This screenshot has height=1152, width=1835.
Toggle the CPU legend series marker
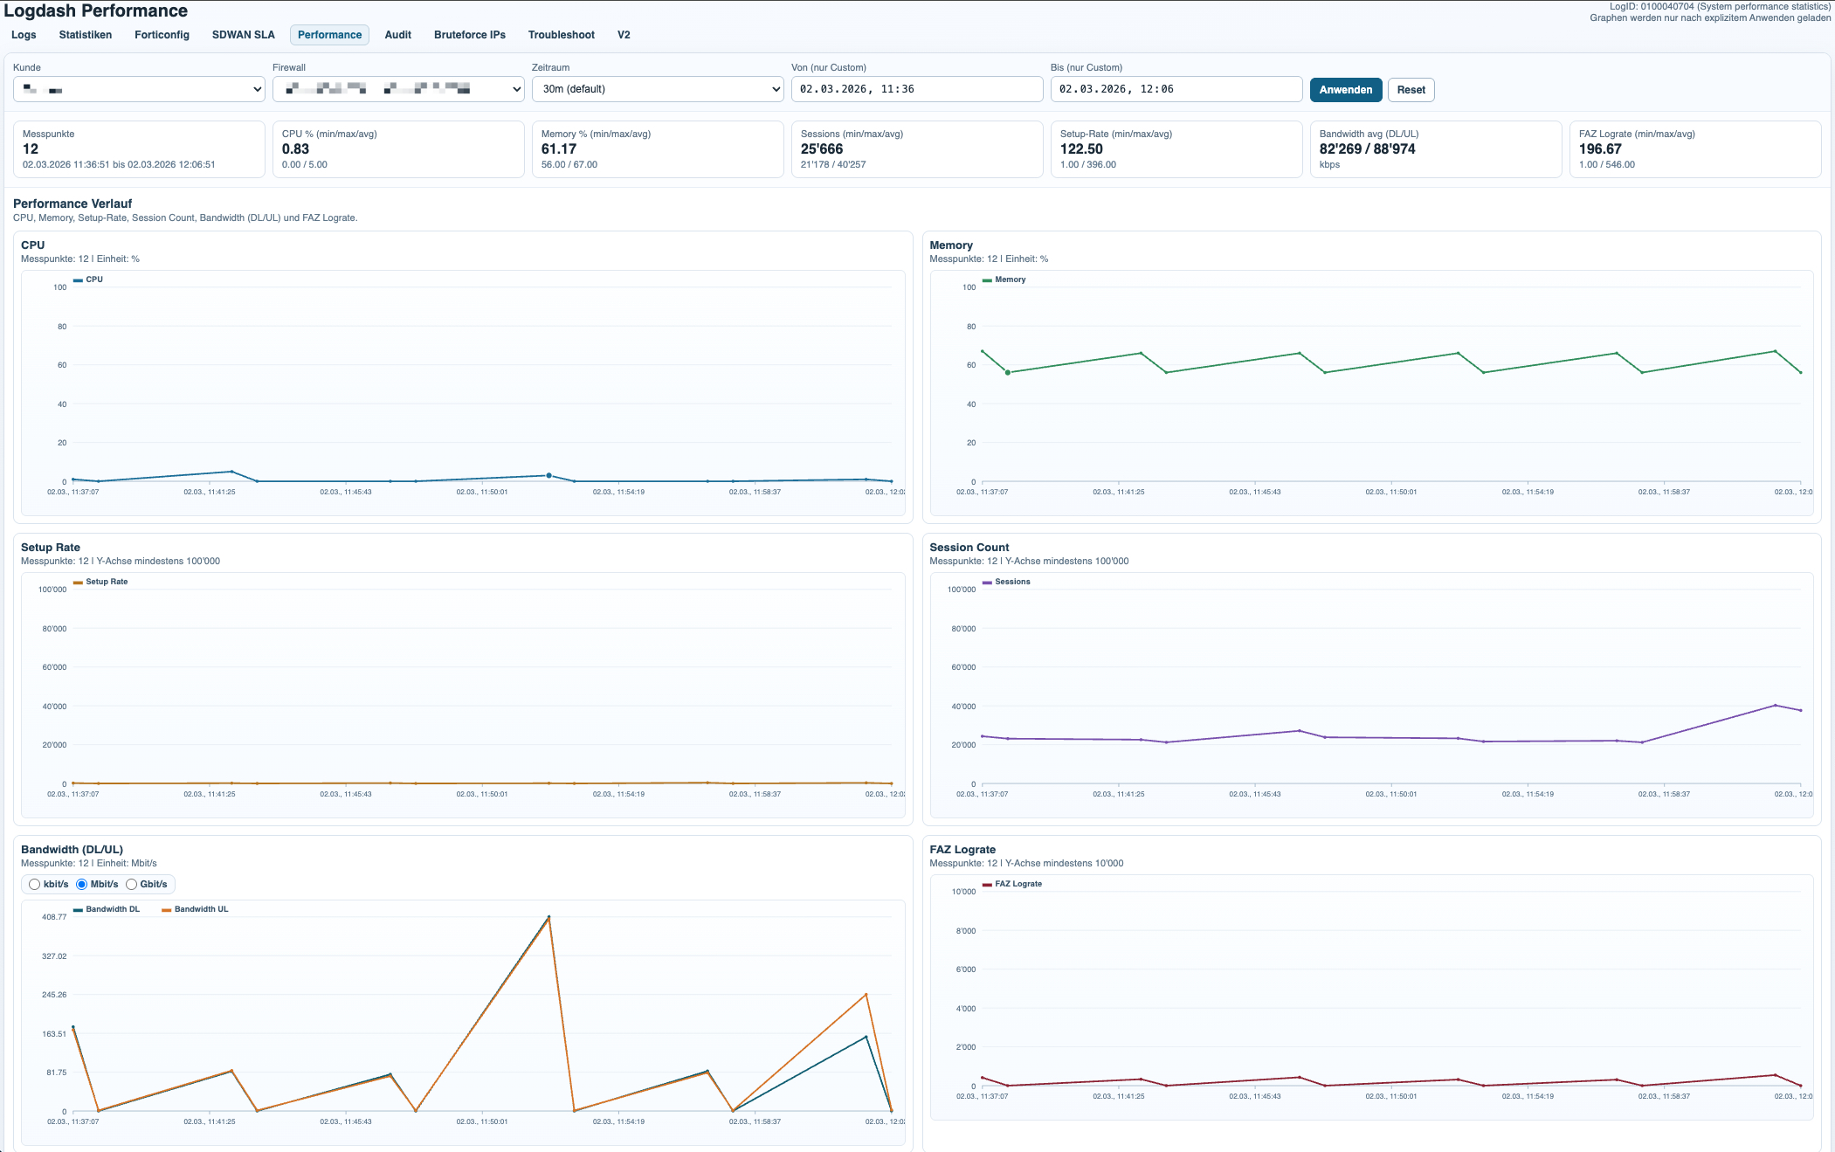pyautogui.click(x=79, y=279)
